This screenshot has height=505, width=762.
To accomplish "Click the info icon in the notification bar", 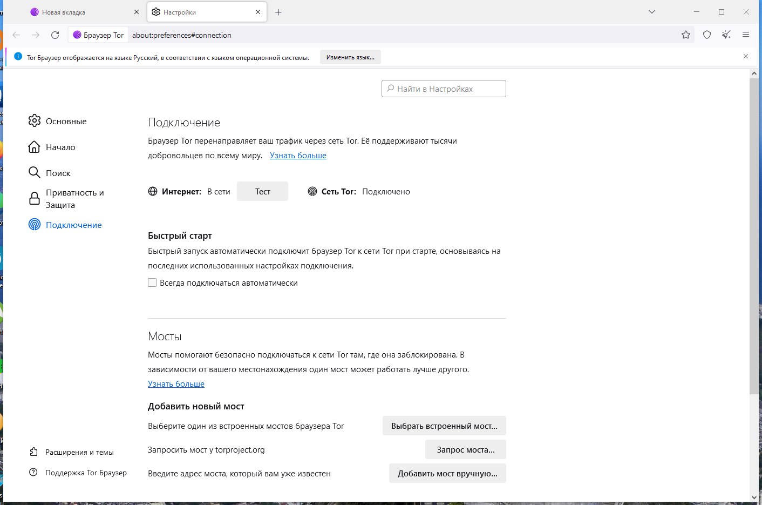I will [x=18, y=57].
